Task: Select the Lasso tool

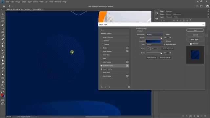Action: coord(3,21)
